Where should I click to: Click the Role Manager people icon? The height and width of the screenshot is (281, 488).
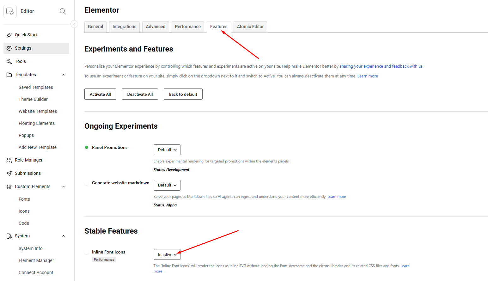9,160
